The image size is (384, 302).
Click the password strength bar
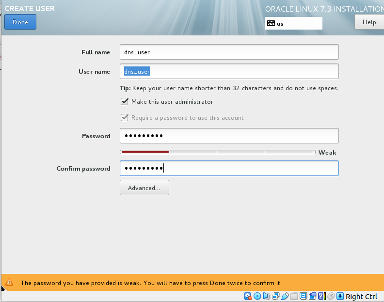click(x=218, y=152)
